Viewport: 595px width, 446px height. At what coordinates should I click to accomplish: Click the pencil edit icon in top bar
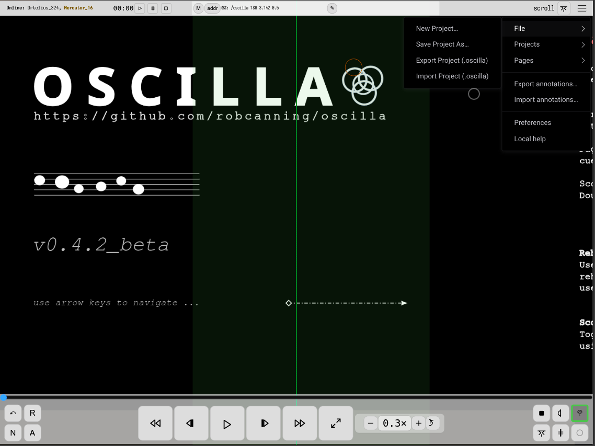click(332, 8)
